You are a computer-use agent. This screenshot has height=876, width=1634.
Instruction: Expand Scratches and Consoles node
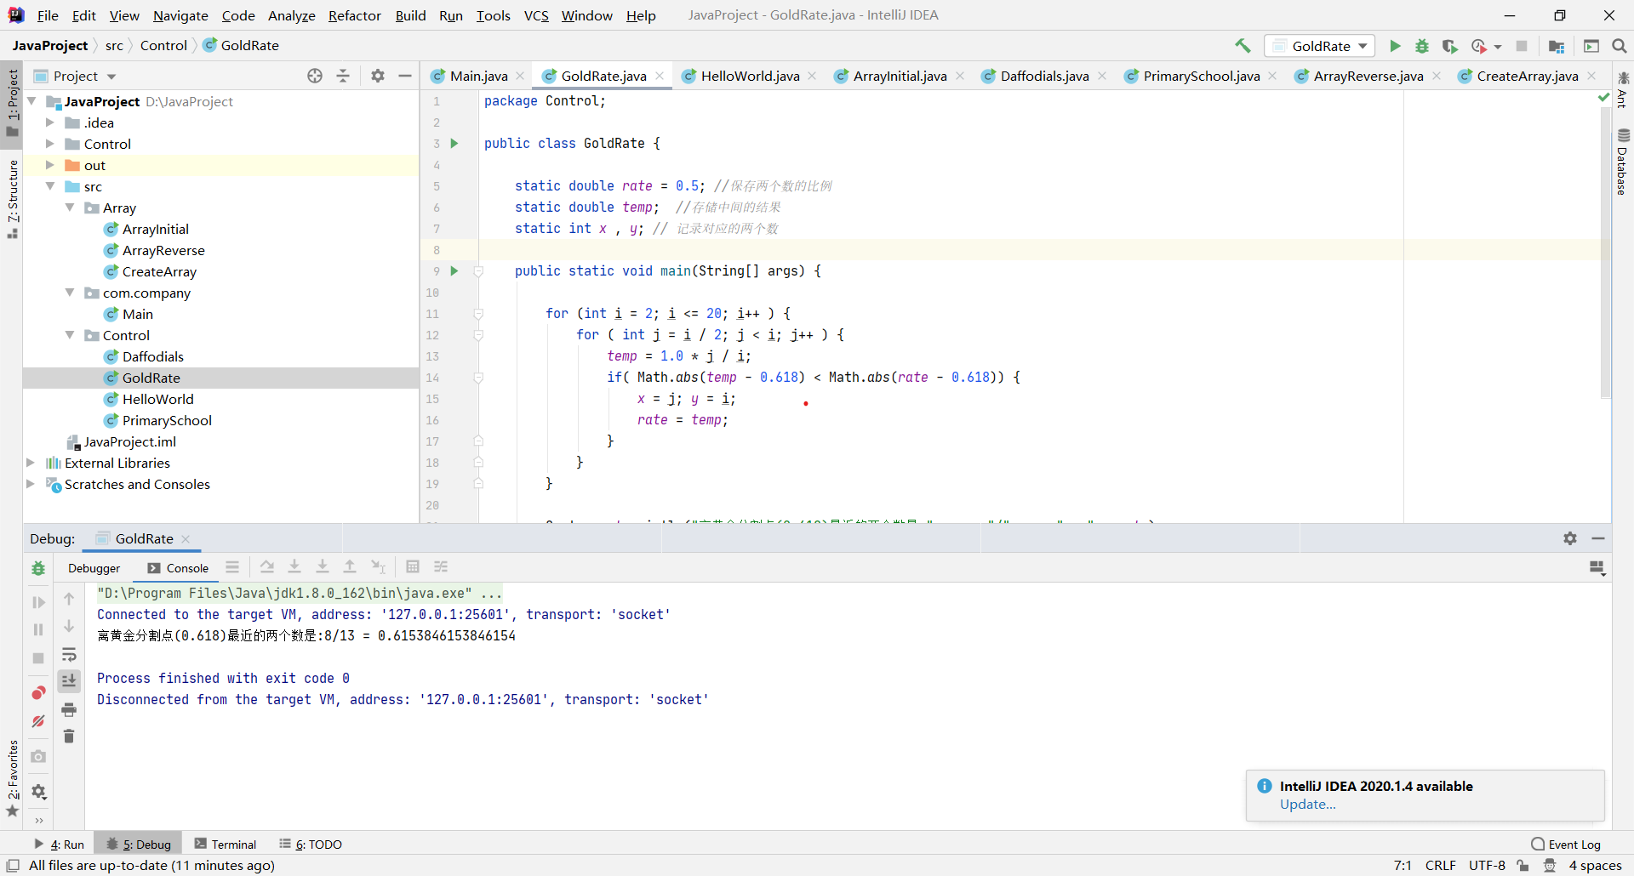pyautogui.click(x=31, y=484)
